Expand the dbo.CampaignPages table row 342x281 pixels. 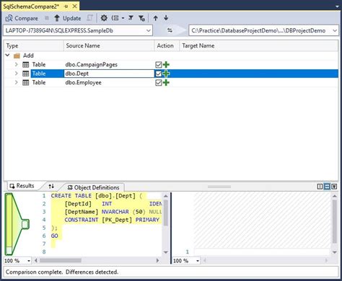16,64
